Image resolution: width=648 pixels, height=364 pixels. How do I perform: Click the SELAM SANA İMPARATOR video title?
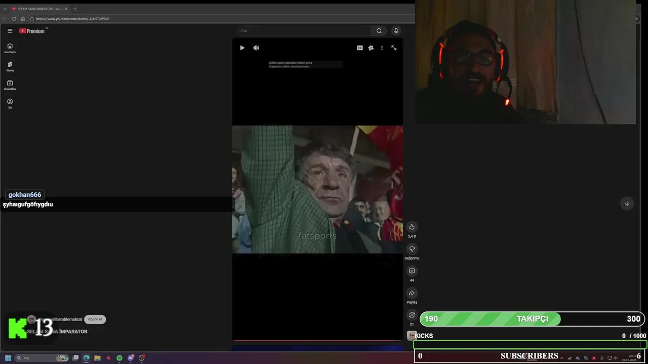pos(57,332)
